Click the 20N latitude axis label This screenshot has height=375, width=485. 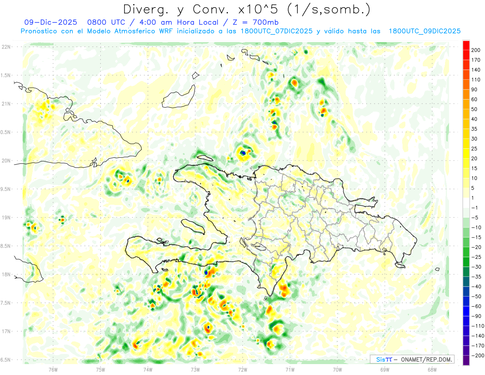6,161
